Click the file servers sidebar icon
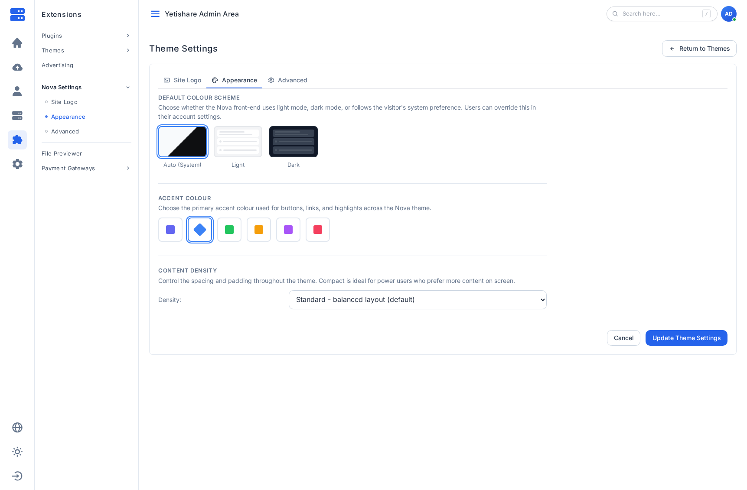 pyautogui.click(x=17, y=116)
